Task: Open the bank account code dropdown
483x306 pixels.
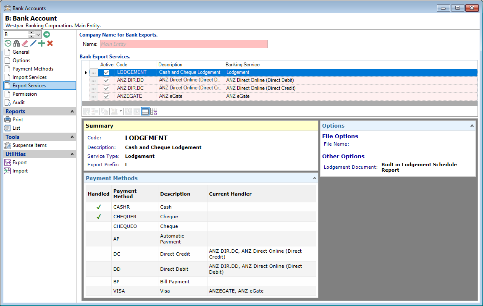Action: click(x=38, y=34)
